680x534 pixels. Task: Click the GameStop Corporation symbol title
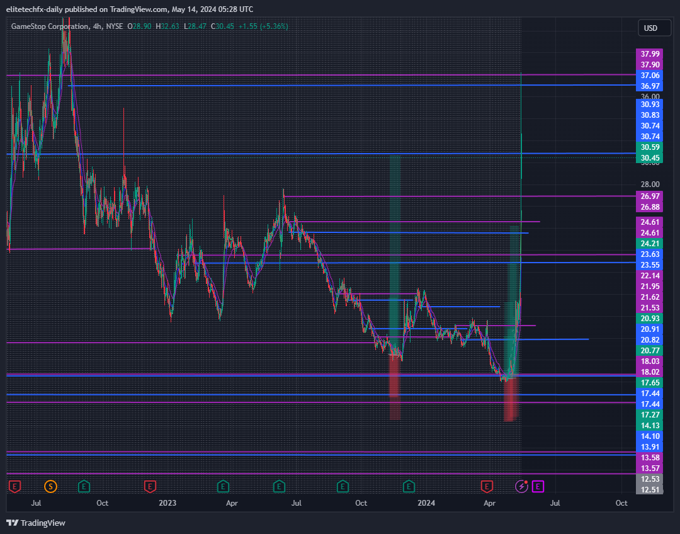pyautogui.click(x=50, y=26)
